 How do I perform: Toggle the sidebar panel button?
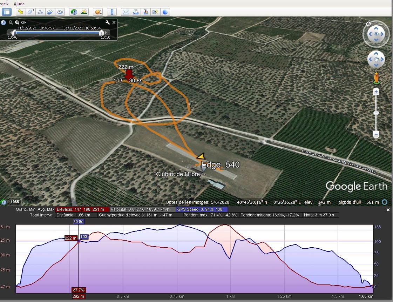tap(7, 12)
